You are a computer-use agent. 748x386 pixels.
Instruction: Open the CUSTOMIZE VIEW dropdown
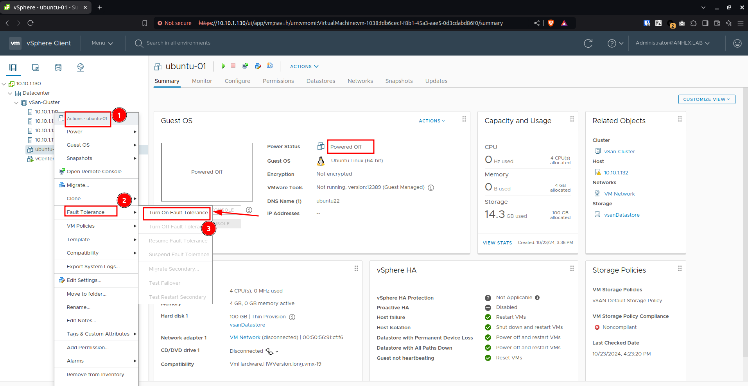[707, 99]
